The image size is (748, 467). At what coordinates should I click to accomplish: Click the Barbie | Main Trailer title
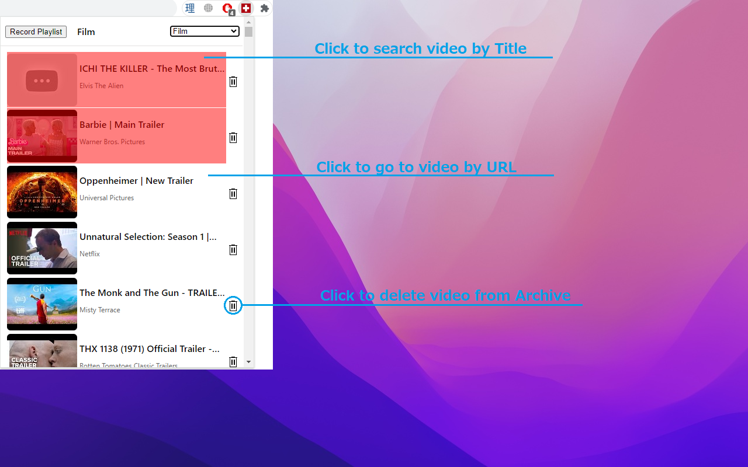[122, 125]
